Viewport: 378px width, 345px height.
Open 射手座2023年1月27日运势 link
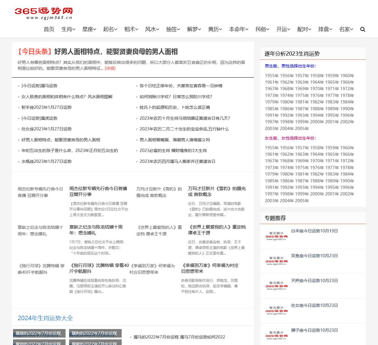pyautogui.click(x=47, y=107)
